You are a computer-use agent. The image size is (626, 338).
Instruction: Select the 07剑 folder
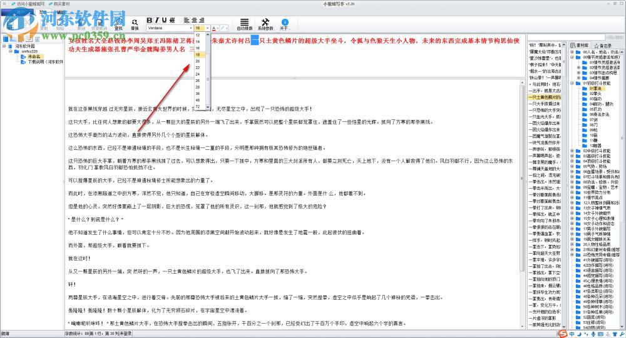tap(593, 119)
